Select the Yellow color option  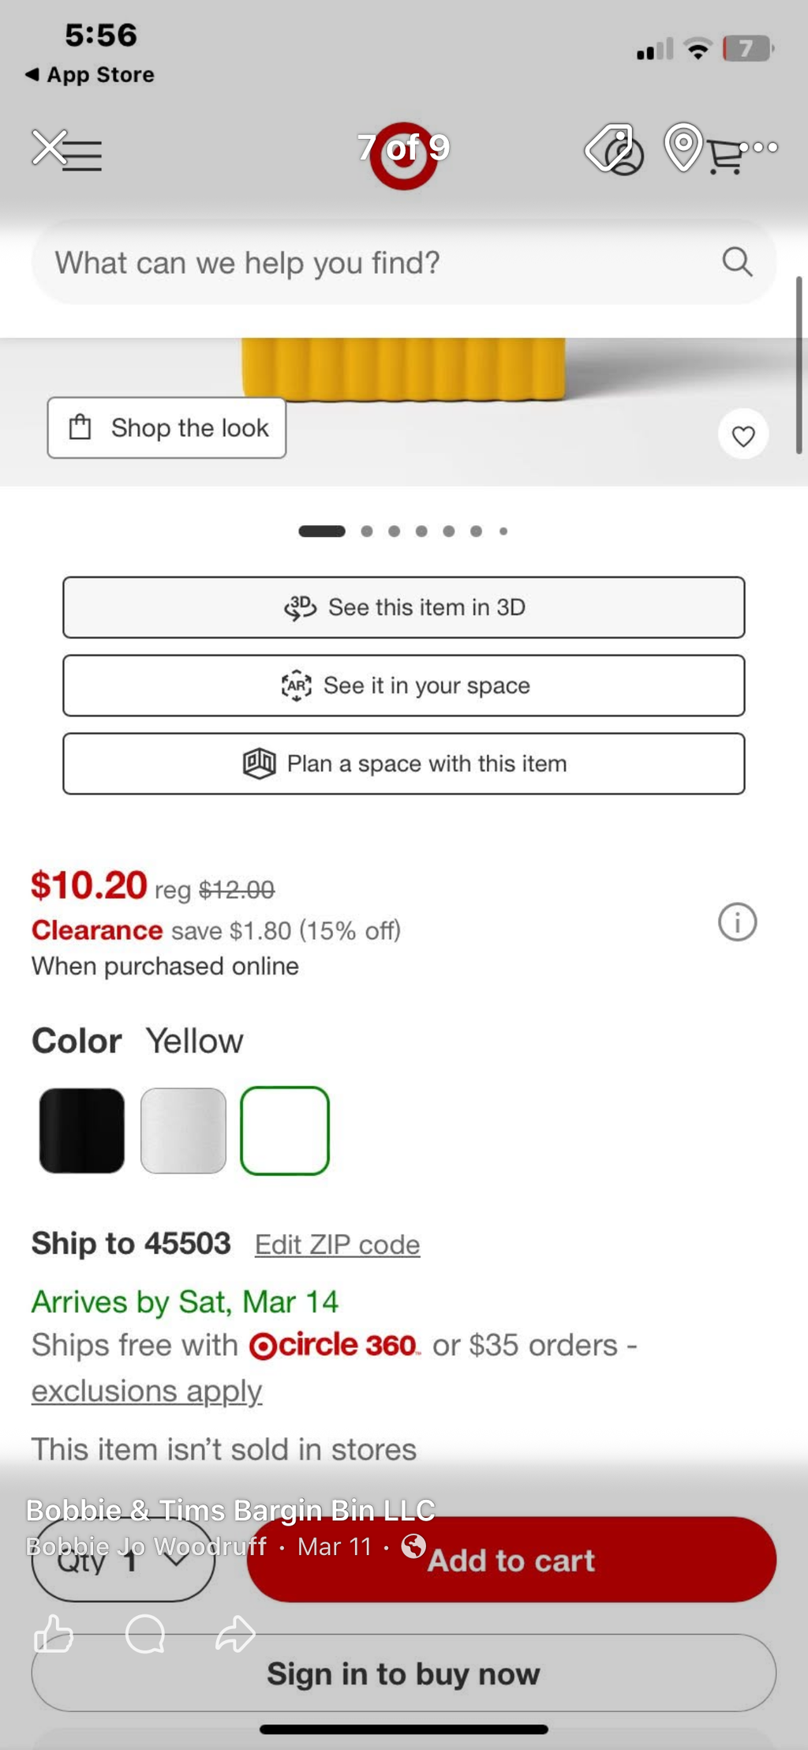(x=285, y=1130)
